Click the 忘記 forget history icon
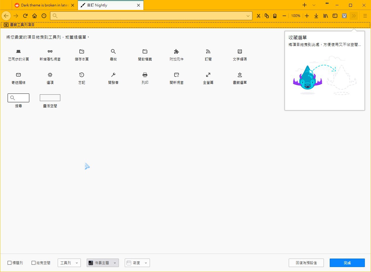 tap(82, 75)
